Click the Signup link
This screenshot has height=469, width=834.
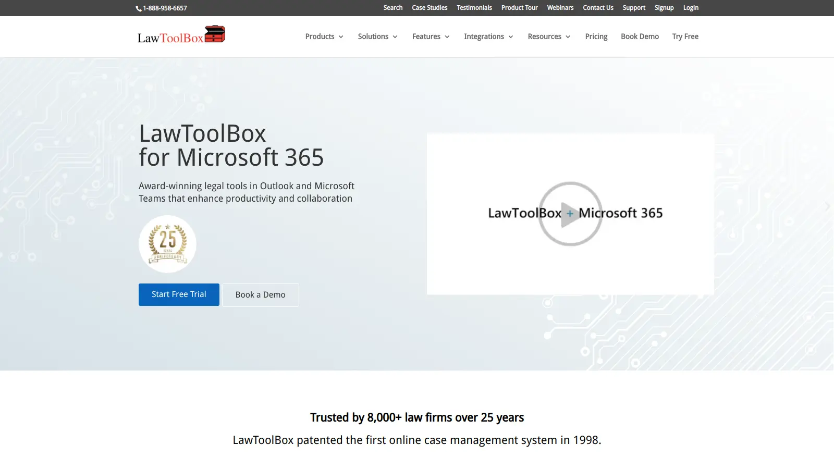[664, 8]
